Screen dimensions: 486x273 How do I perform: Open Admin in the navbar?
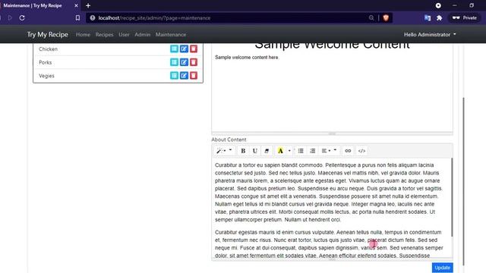pyautogui.click(x=142, y=35)
